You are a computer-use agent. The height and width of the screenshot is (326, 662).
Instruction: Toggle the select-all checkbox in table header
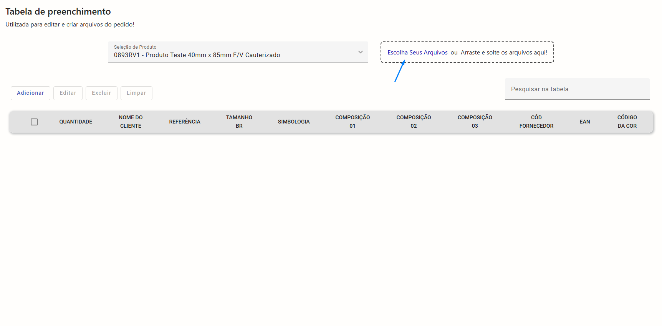tap(34, 122)
